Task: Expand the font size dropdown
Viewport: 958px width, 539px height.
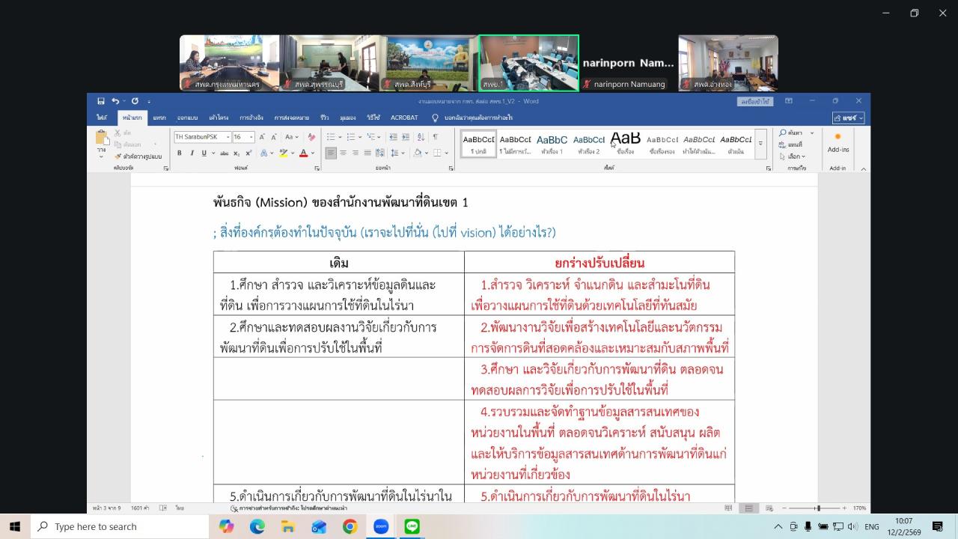Action: (251, 137)
